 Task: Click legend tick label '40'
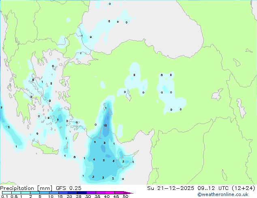point(107,196)
